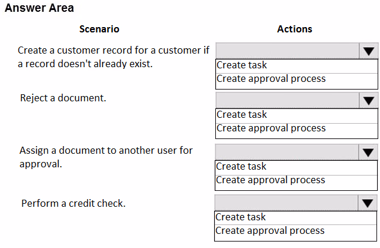Image resolution: width=380 pixels, height=248 pixels.
Task: Open dropdown arrow for Reject a document
Action: 368,100
